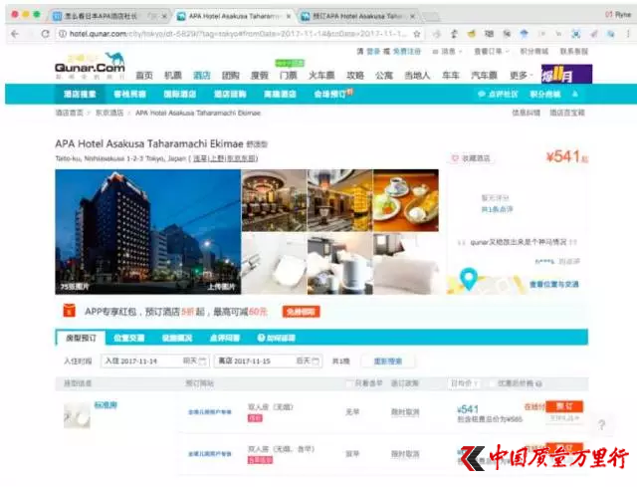Switch to the 房型预订 tab
The width and height of the screenshot is (637, 487).
(x=81, y=338)
